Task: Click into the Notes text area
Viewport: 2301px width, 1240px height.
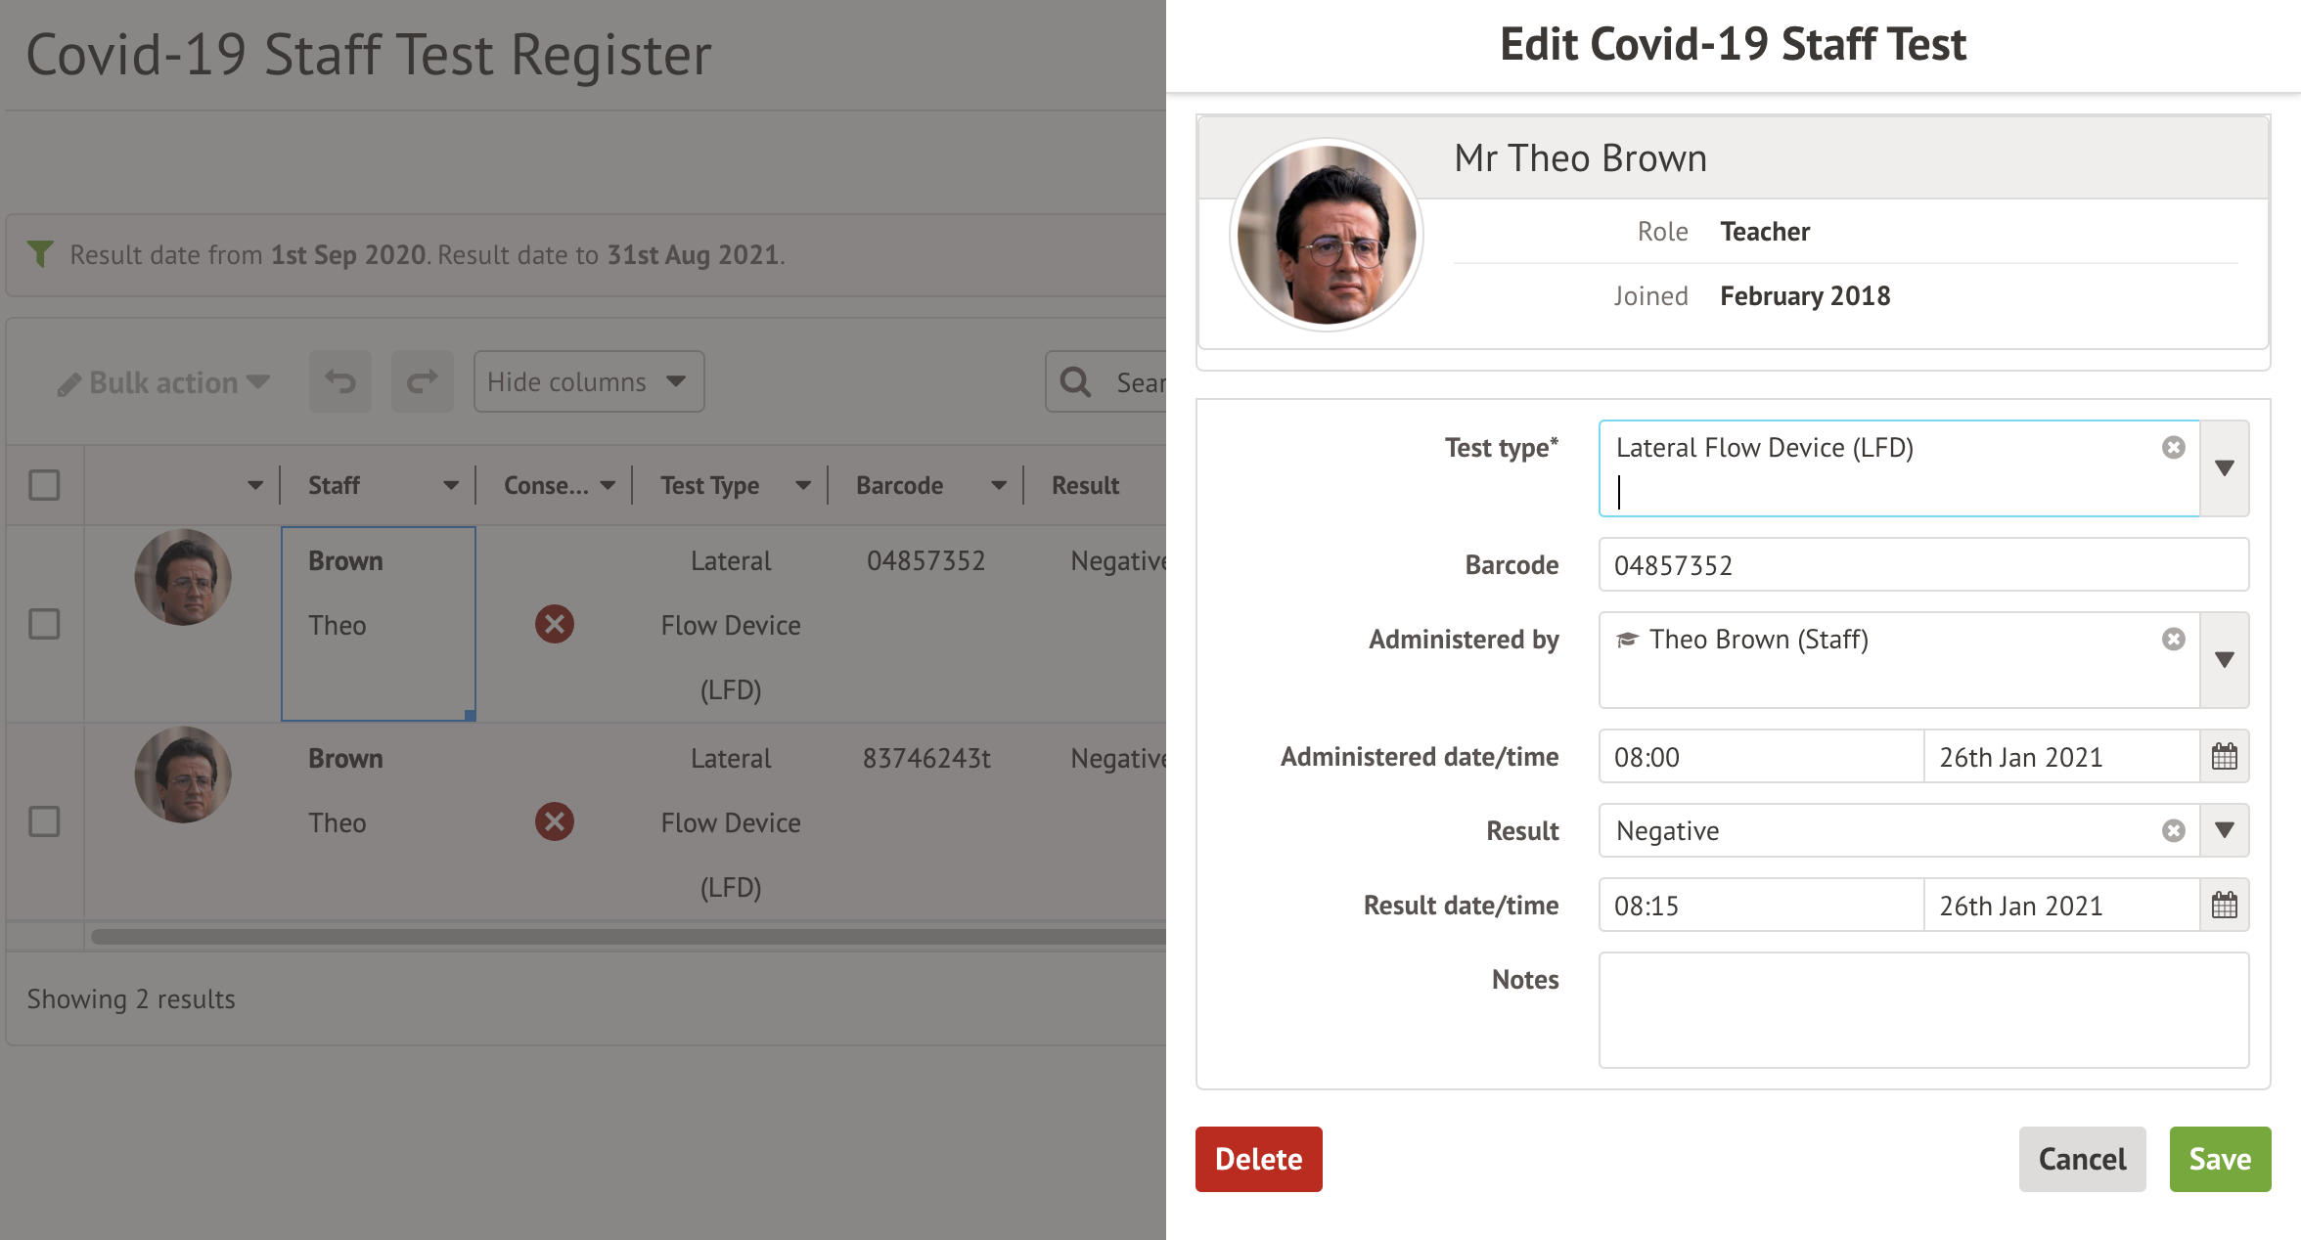Action: tap(1922, 1009)
